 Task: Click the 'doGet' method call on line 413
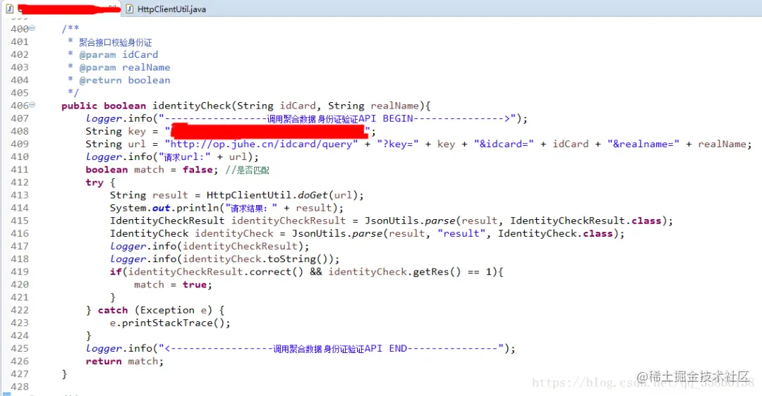point(313,195)
